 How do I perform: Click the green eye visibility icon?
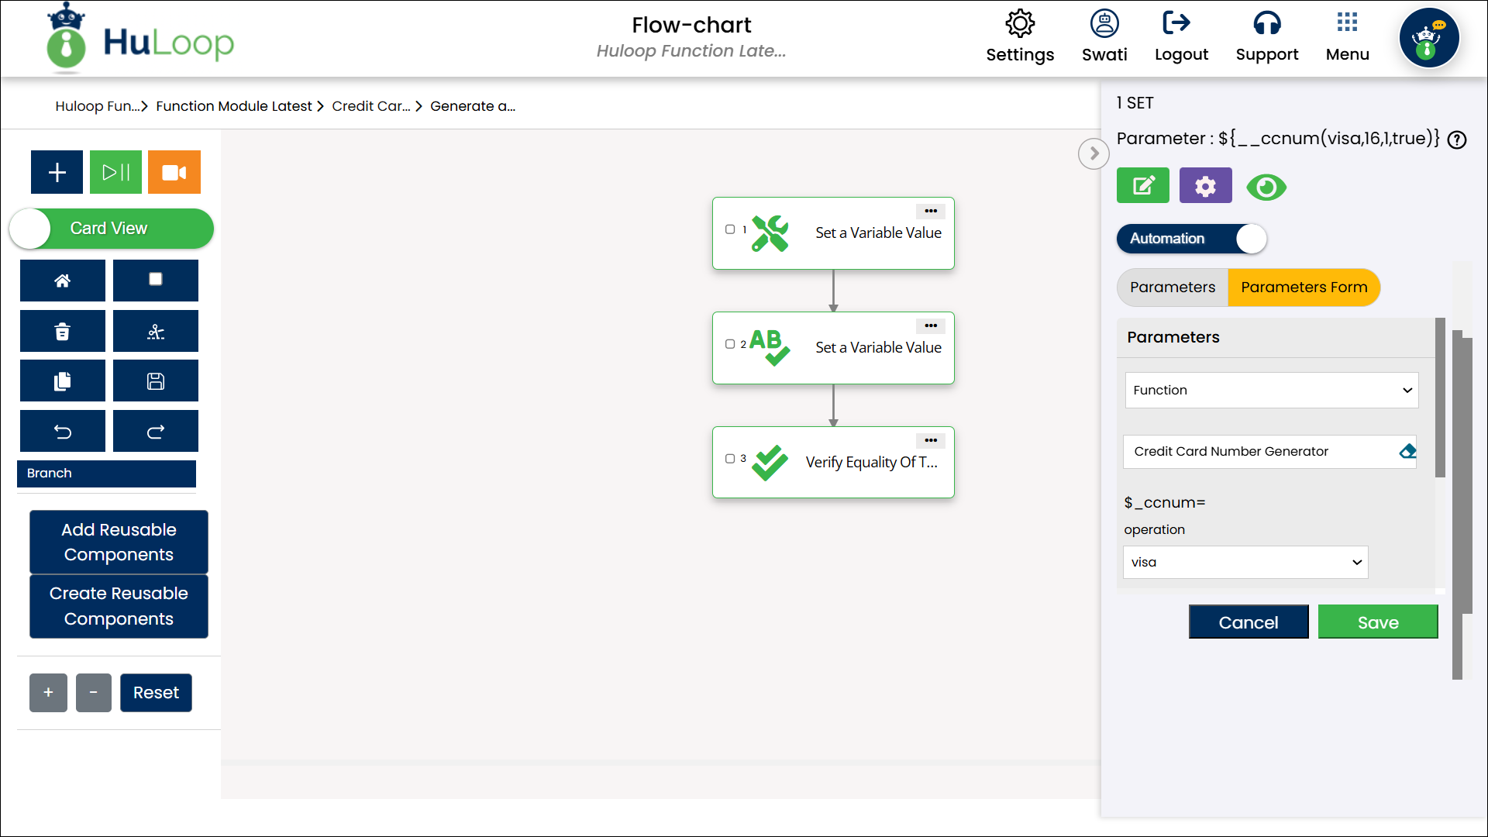pyautogui.click(x=1266, y=187)
